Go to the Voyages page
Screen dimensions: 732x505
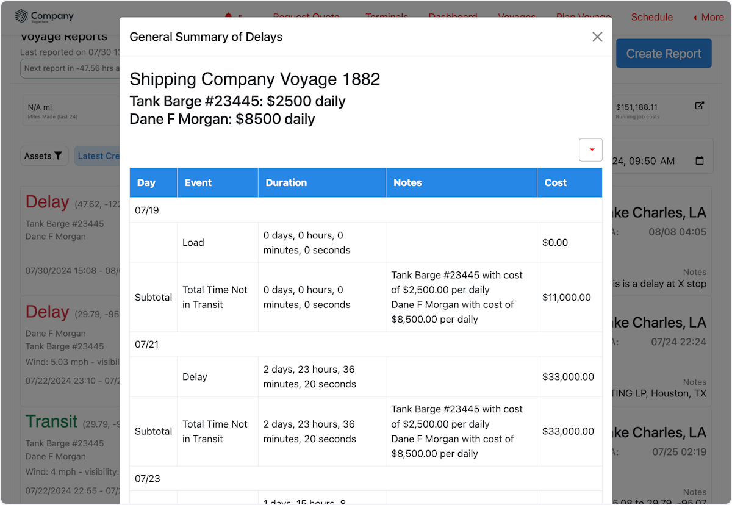click(517, 17)
